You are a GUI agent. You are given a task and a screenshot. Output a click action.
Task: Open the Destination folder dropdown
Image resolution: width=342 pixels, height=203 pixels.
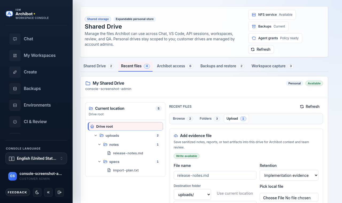click(192, 194)
